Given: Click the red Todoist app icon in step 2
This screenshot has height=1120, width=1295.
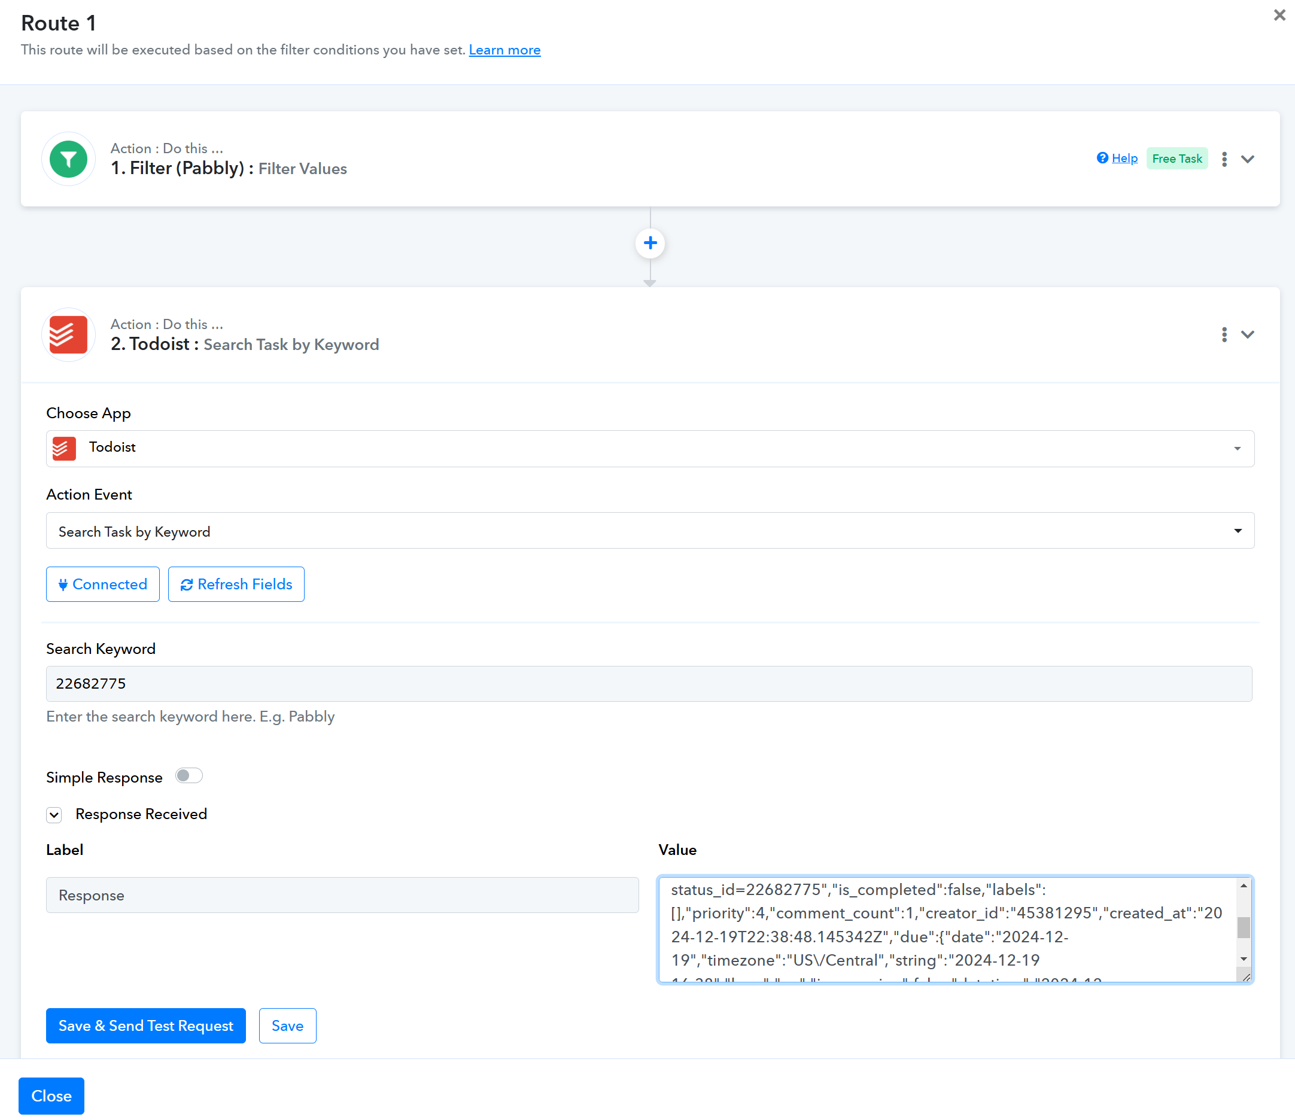Looking at the screenshot, I should pos(68,334).
